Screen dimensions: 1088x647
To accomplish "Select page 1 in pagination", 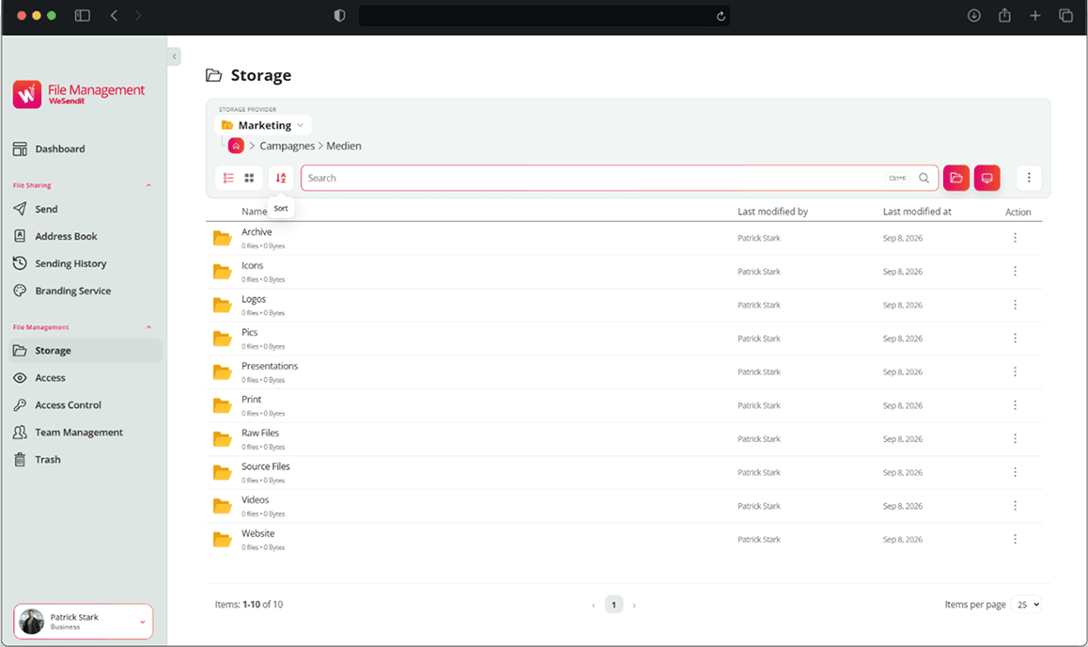I will (614, 605).
